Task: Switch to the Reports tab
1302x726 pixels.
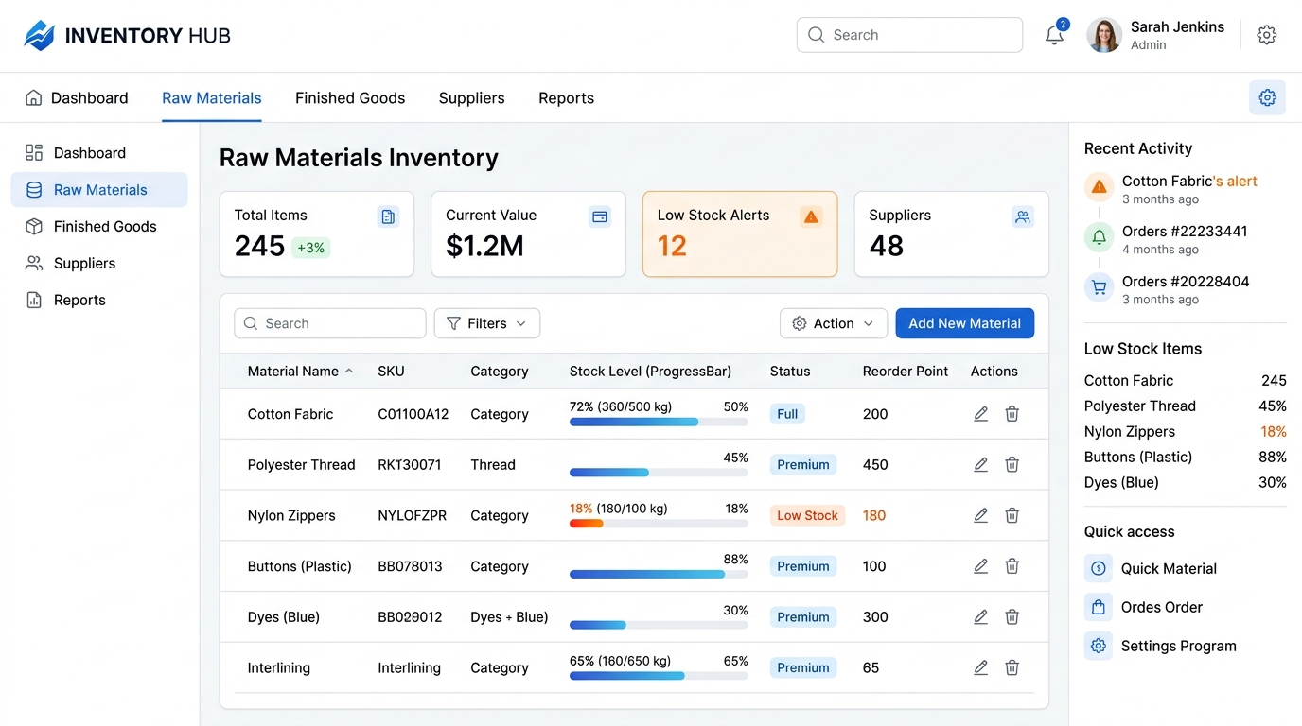Action: (x=567, y=97)
